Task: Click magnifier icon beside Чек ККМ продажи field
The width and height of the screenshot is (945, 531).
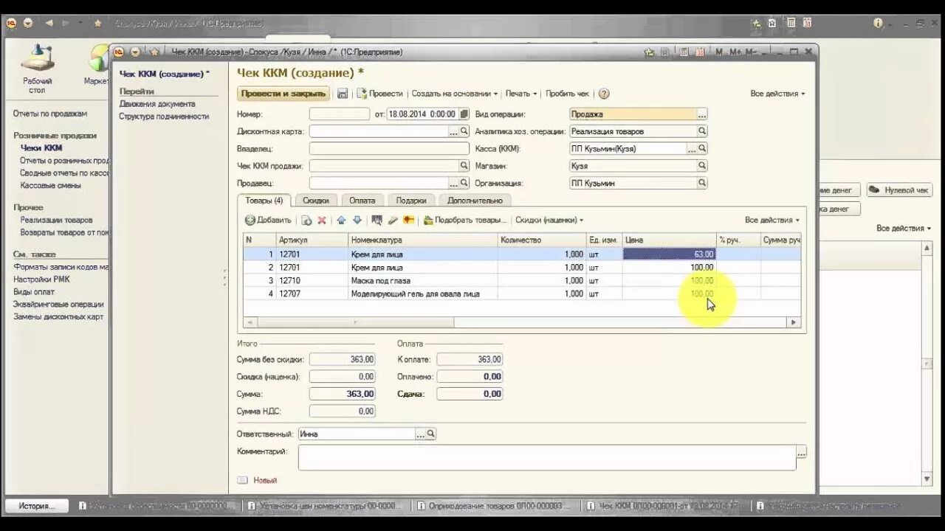Action: coord(464,166)
